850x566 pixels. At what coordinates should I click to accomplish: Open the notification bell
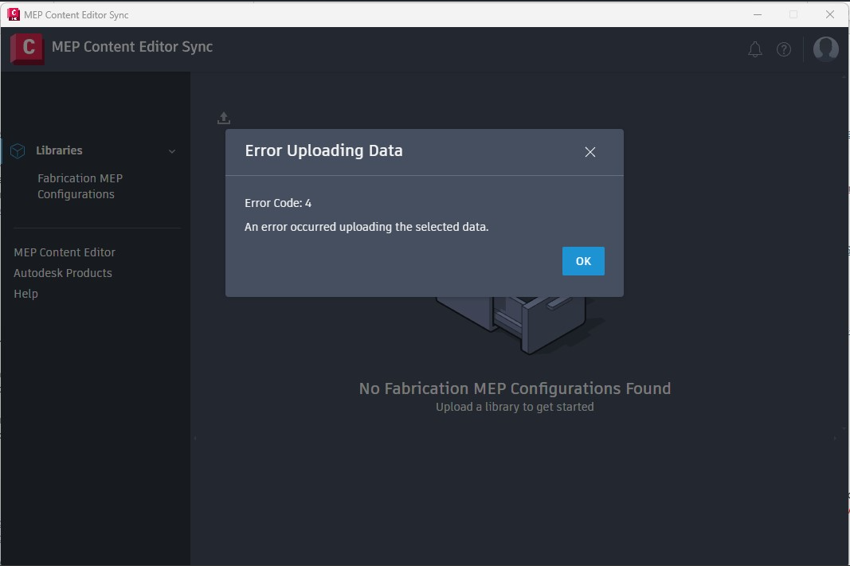[x=754, y=49]
